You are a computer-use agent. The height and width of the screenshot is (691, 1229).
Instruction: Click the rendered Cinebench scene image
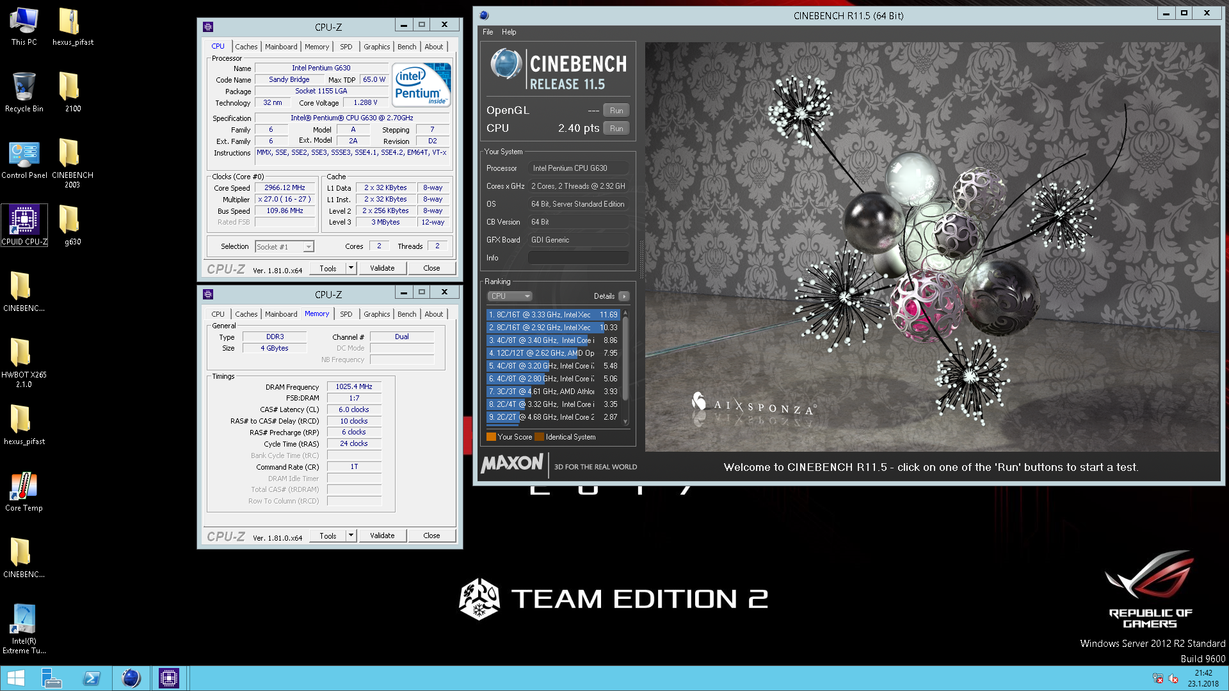click(x=932, y=247)
